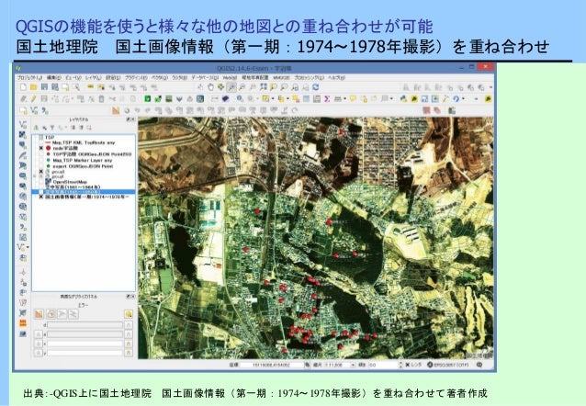
Task: Click the orange georeferencer icon in third toolbar
Action: click(116, 110)
